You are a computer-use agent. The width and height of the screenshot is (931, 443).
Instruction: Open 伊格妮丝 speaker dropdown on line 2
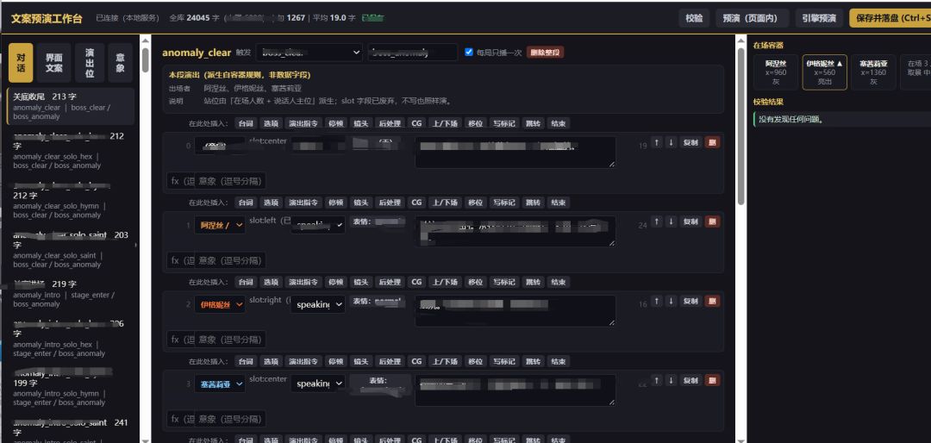pos(220,304)
